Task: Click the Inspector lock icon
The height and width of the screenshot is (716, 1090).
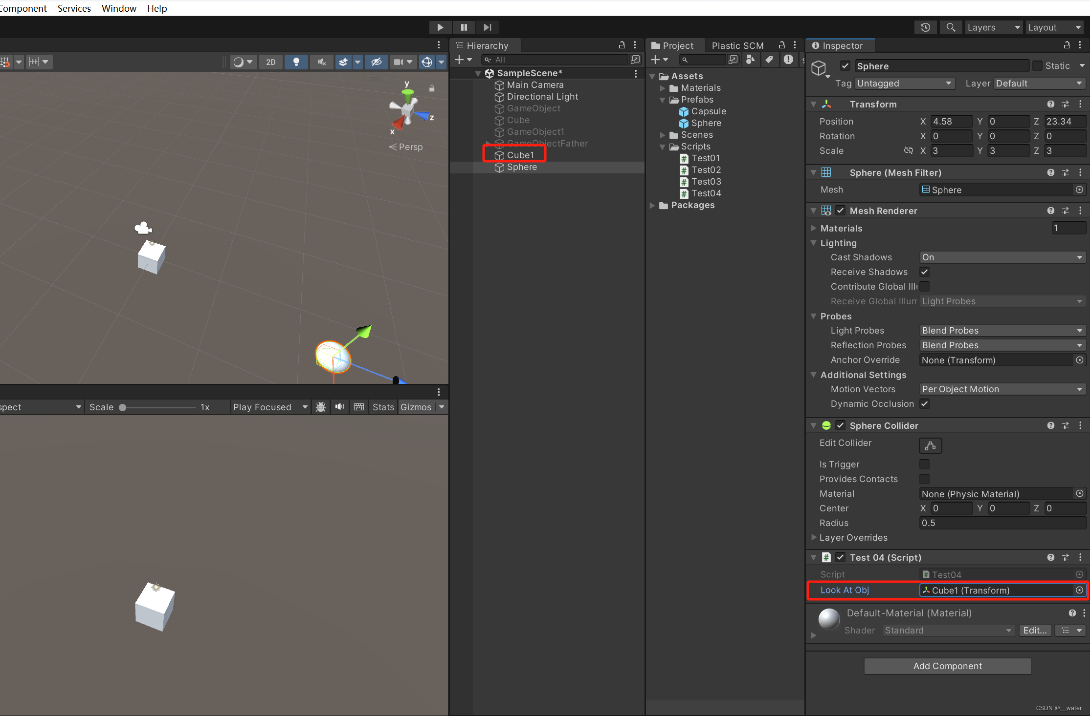Action: [1067, 45]
